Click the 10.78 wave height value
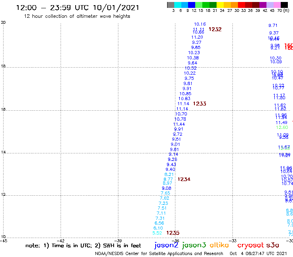This screenshot has height=257, width=293. point(180,119)
